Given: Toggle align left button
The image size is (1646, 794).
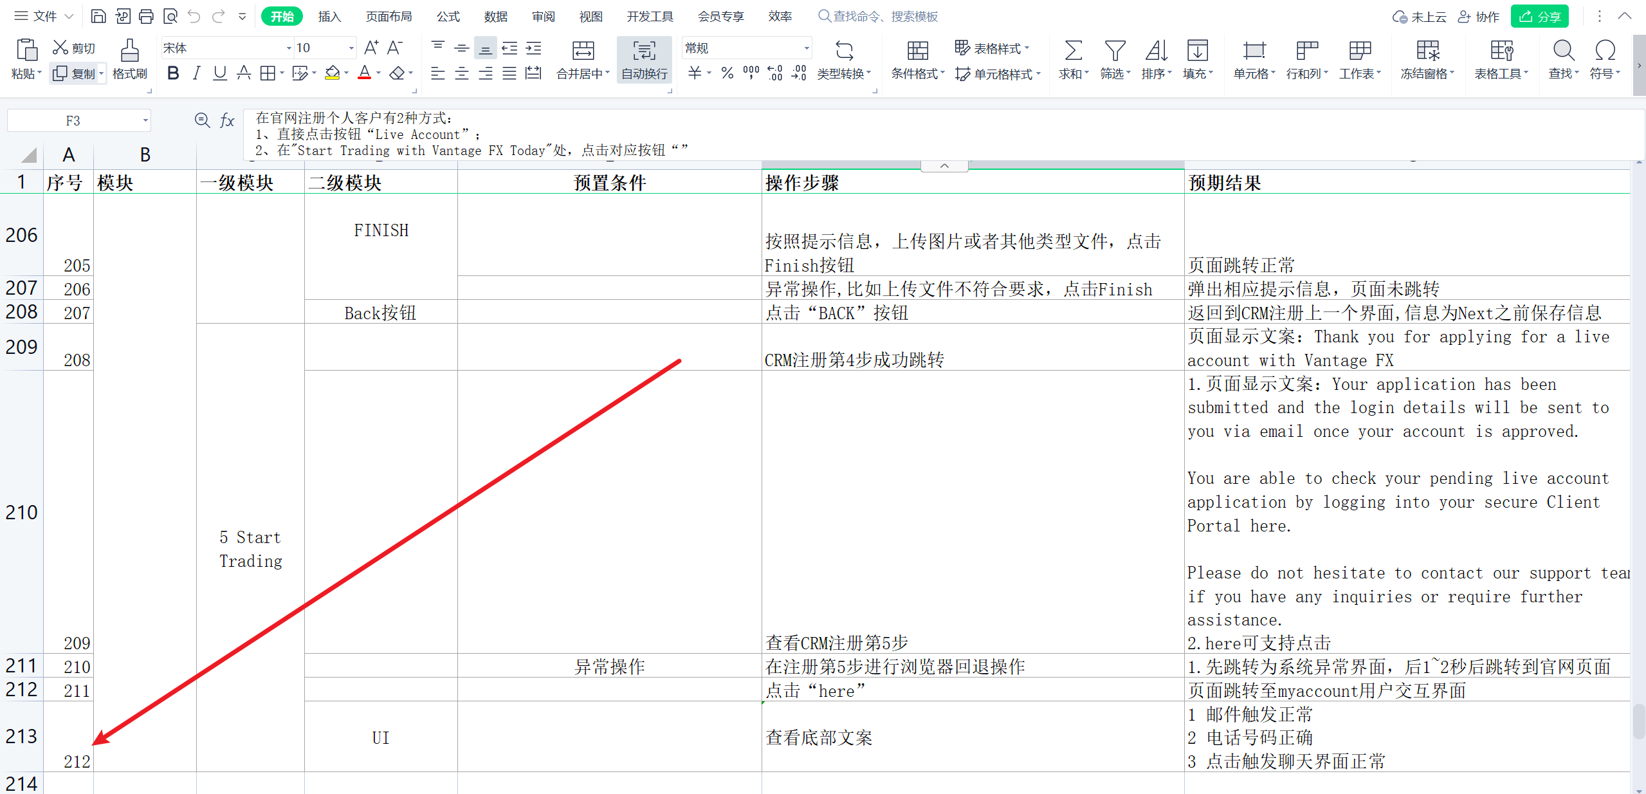Looking at the screenshot, I should 437,73.
